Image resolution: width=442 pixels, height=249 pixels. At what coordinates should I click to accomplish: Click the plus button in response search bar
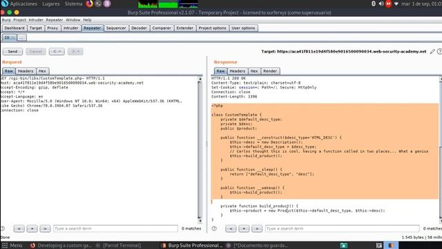(244, 228)
